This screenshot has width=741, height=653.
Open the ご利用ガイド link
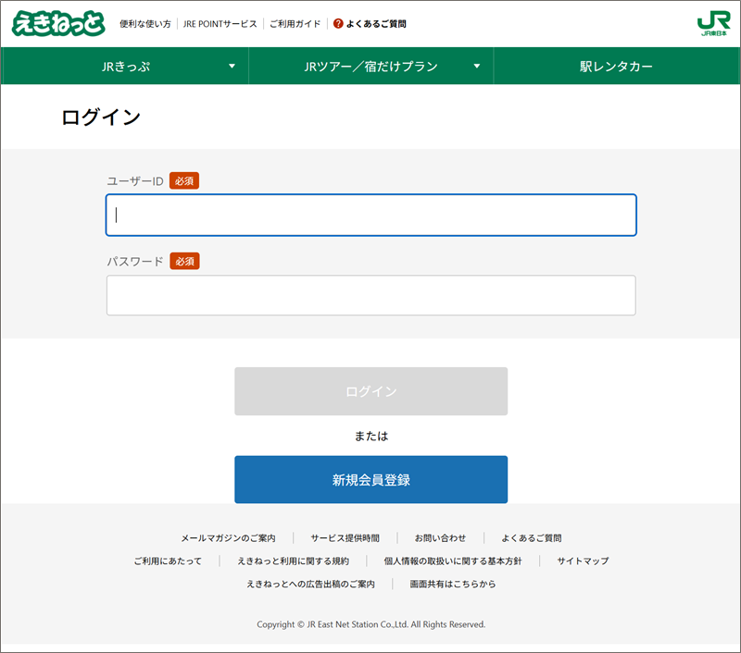[295, 24]
